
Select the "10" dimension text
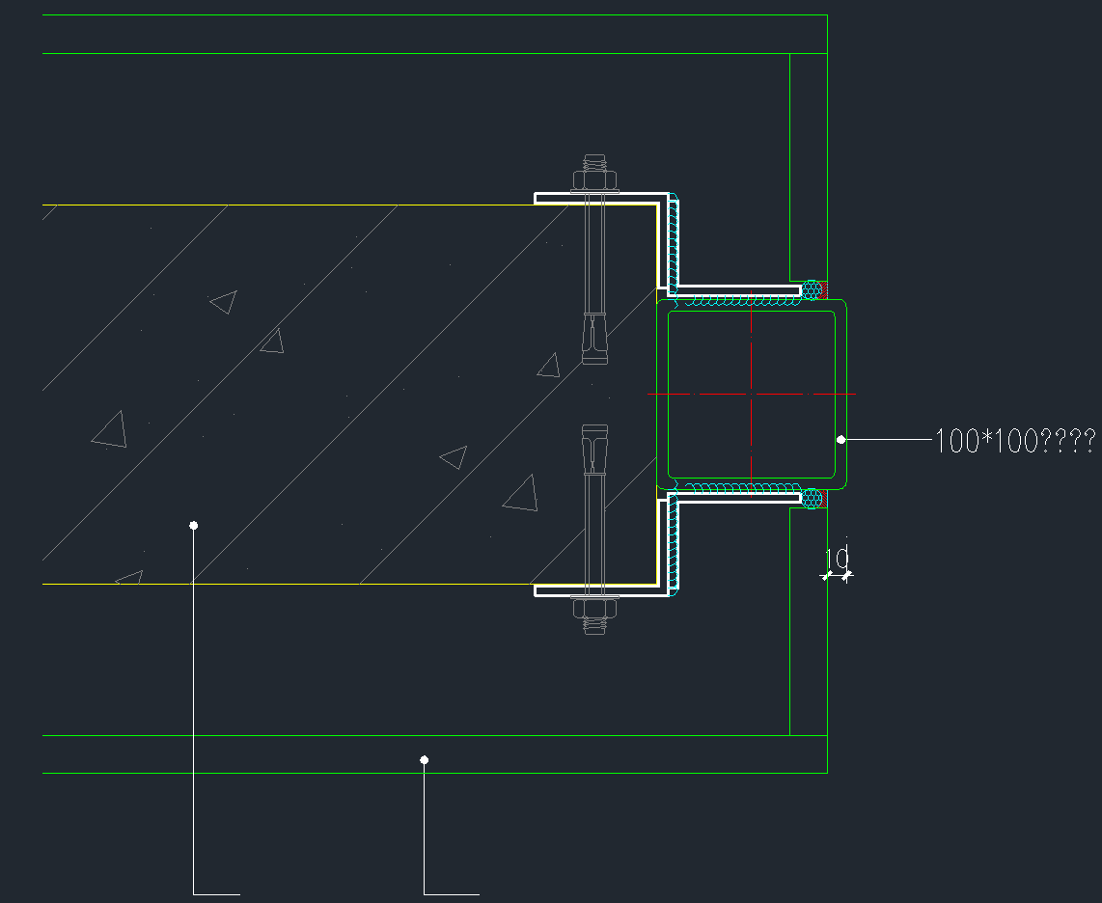(838, 558)
